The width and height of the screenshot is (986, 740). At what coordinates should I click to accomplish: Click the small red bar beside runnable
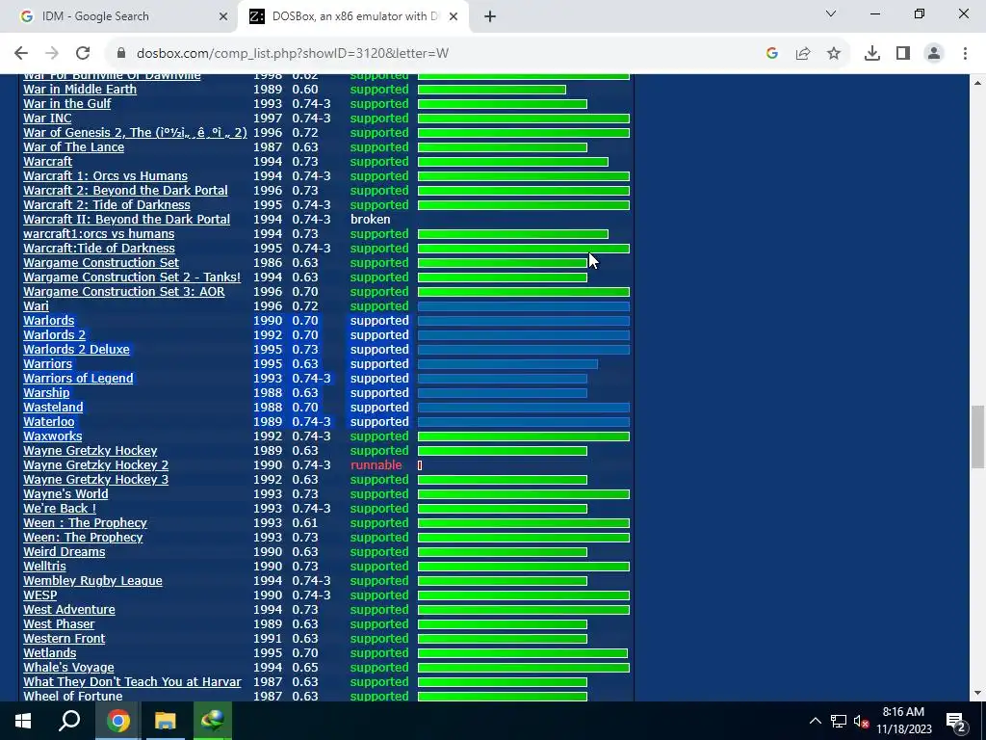[420, 465]
